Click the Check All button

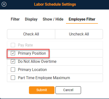(x=31, y=34)
